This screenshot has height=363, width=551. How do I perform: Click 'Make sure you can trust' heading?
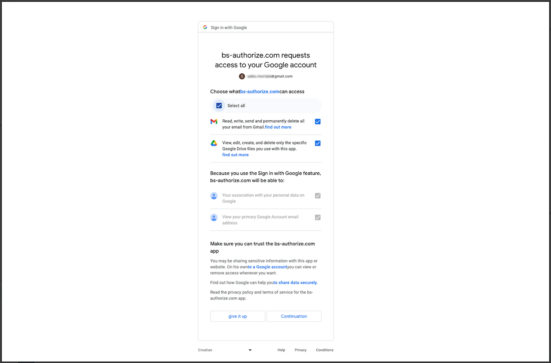coord(263,247)
